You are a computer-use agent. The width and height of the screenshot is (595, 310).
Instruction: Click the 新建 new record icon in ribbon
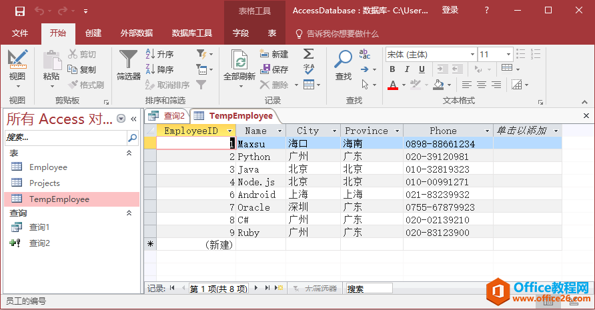pos(274,55)
